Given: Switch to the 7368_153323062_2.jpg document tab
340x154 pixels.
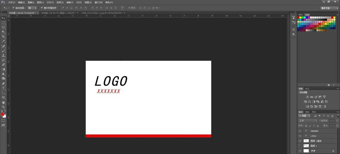Looking at the screenshot, I should [102, 13].
